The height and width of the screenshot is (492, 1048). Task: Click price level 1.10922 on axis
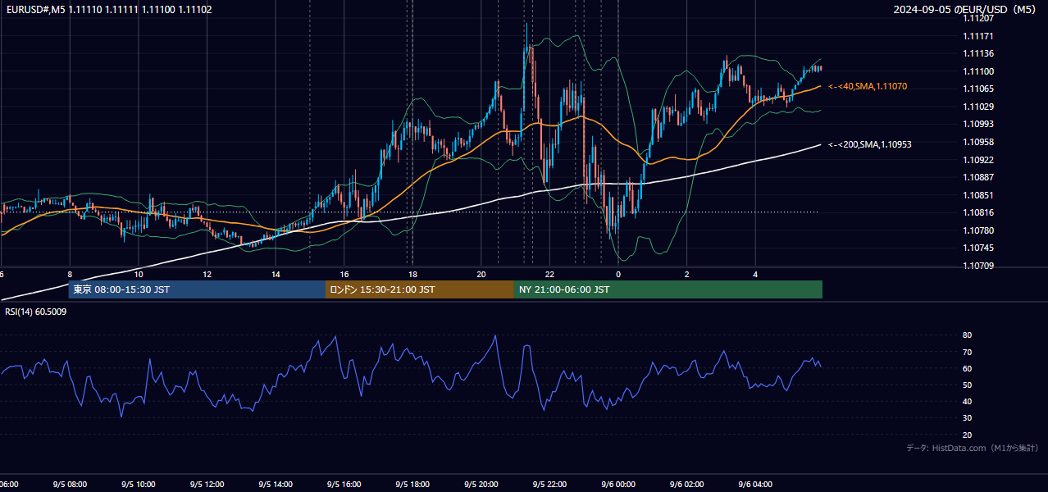[978, 160]
